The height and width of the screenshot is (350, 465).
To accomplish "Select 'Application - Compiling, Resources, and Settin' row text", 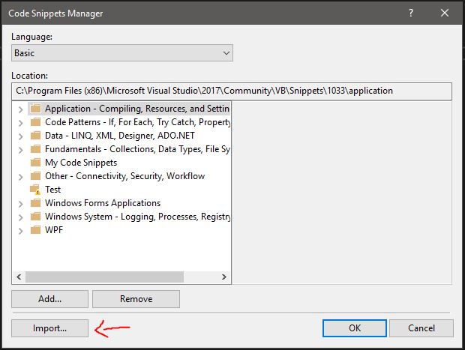I will click(137, 109).
